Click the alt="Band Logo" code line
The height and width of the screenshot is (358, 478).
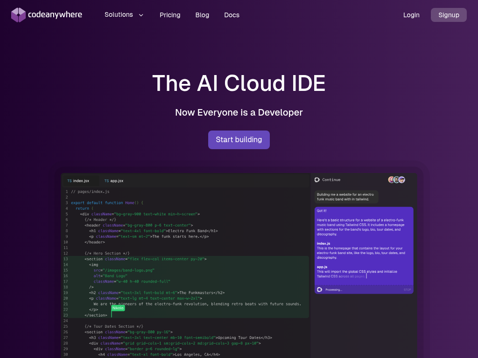pyautogui.click(x=110, y=276)
